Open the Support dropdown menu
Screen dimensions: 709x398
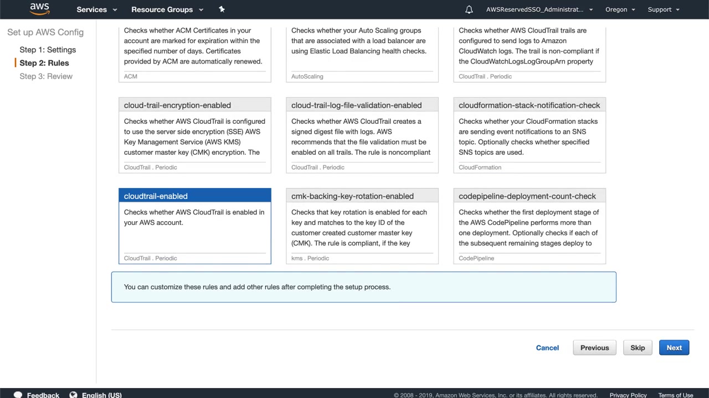pos(663,9)
